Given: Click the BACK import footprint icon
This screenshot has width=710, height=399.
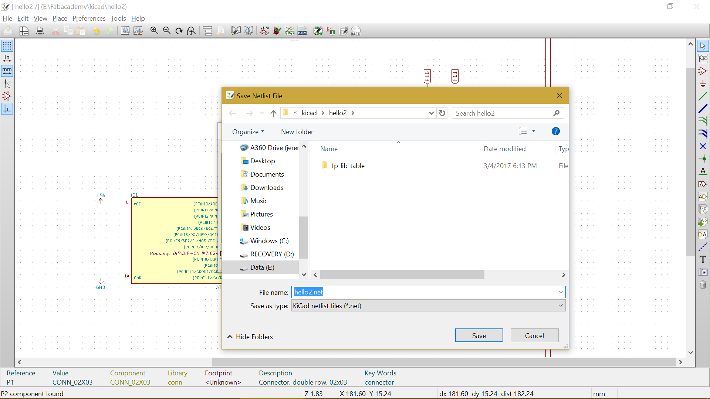Looking at the screenshot, I should [x=355, y=31].
